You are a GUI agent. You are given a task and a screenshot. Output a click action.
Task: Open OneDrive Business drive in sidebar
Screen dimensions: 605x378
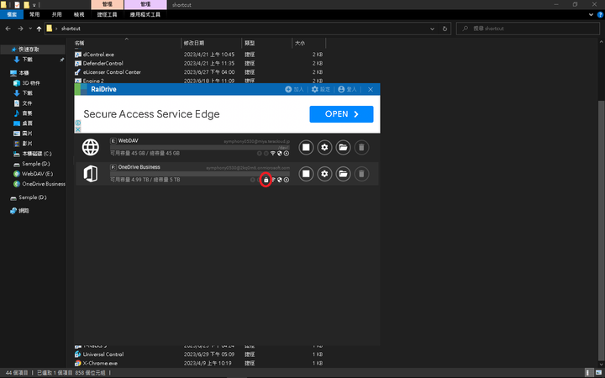click(44, 184)
